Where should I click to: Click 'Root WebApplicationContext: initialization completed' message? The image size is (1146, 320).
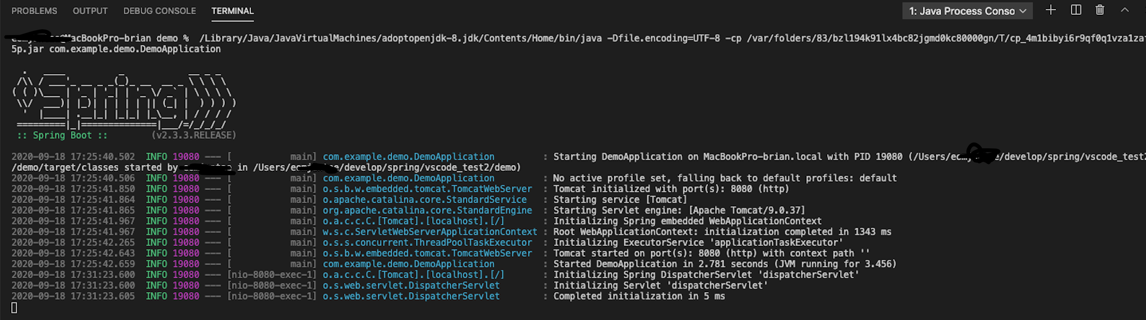click(x=722, y=232)
